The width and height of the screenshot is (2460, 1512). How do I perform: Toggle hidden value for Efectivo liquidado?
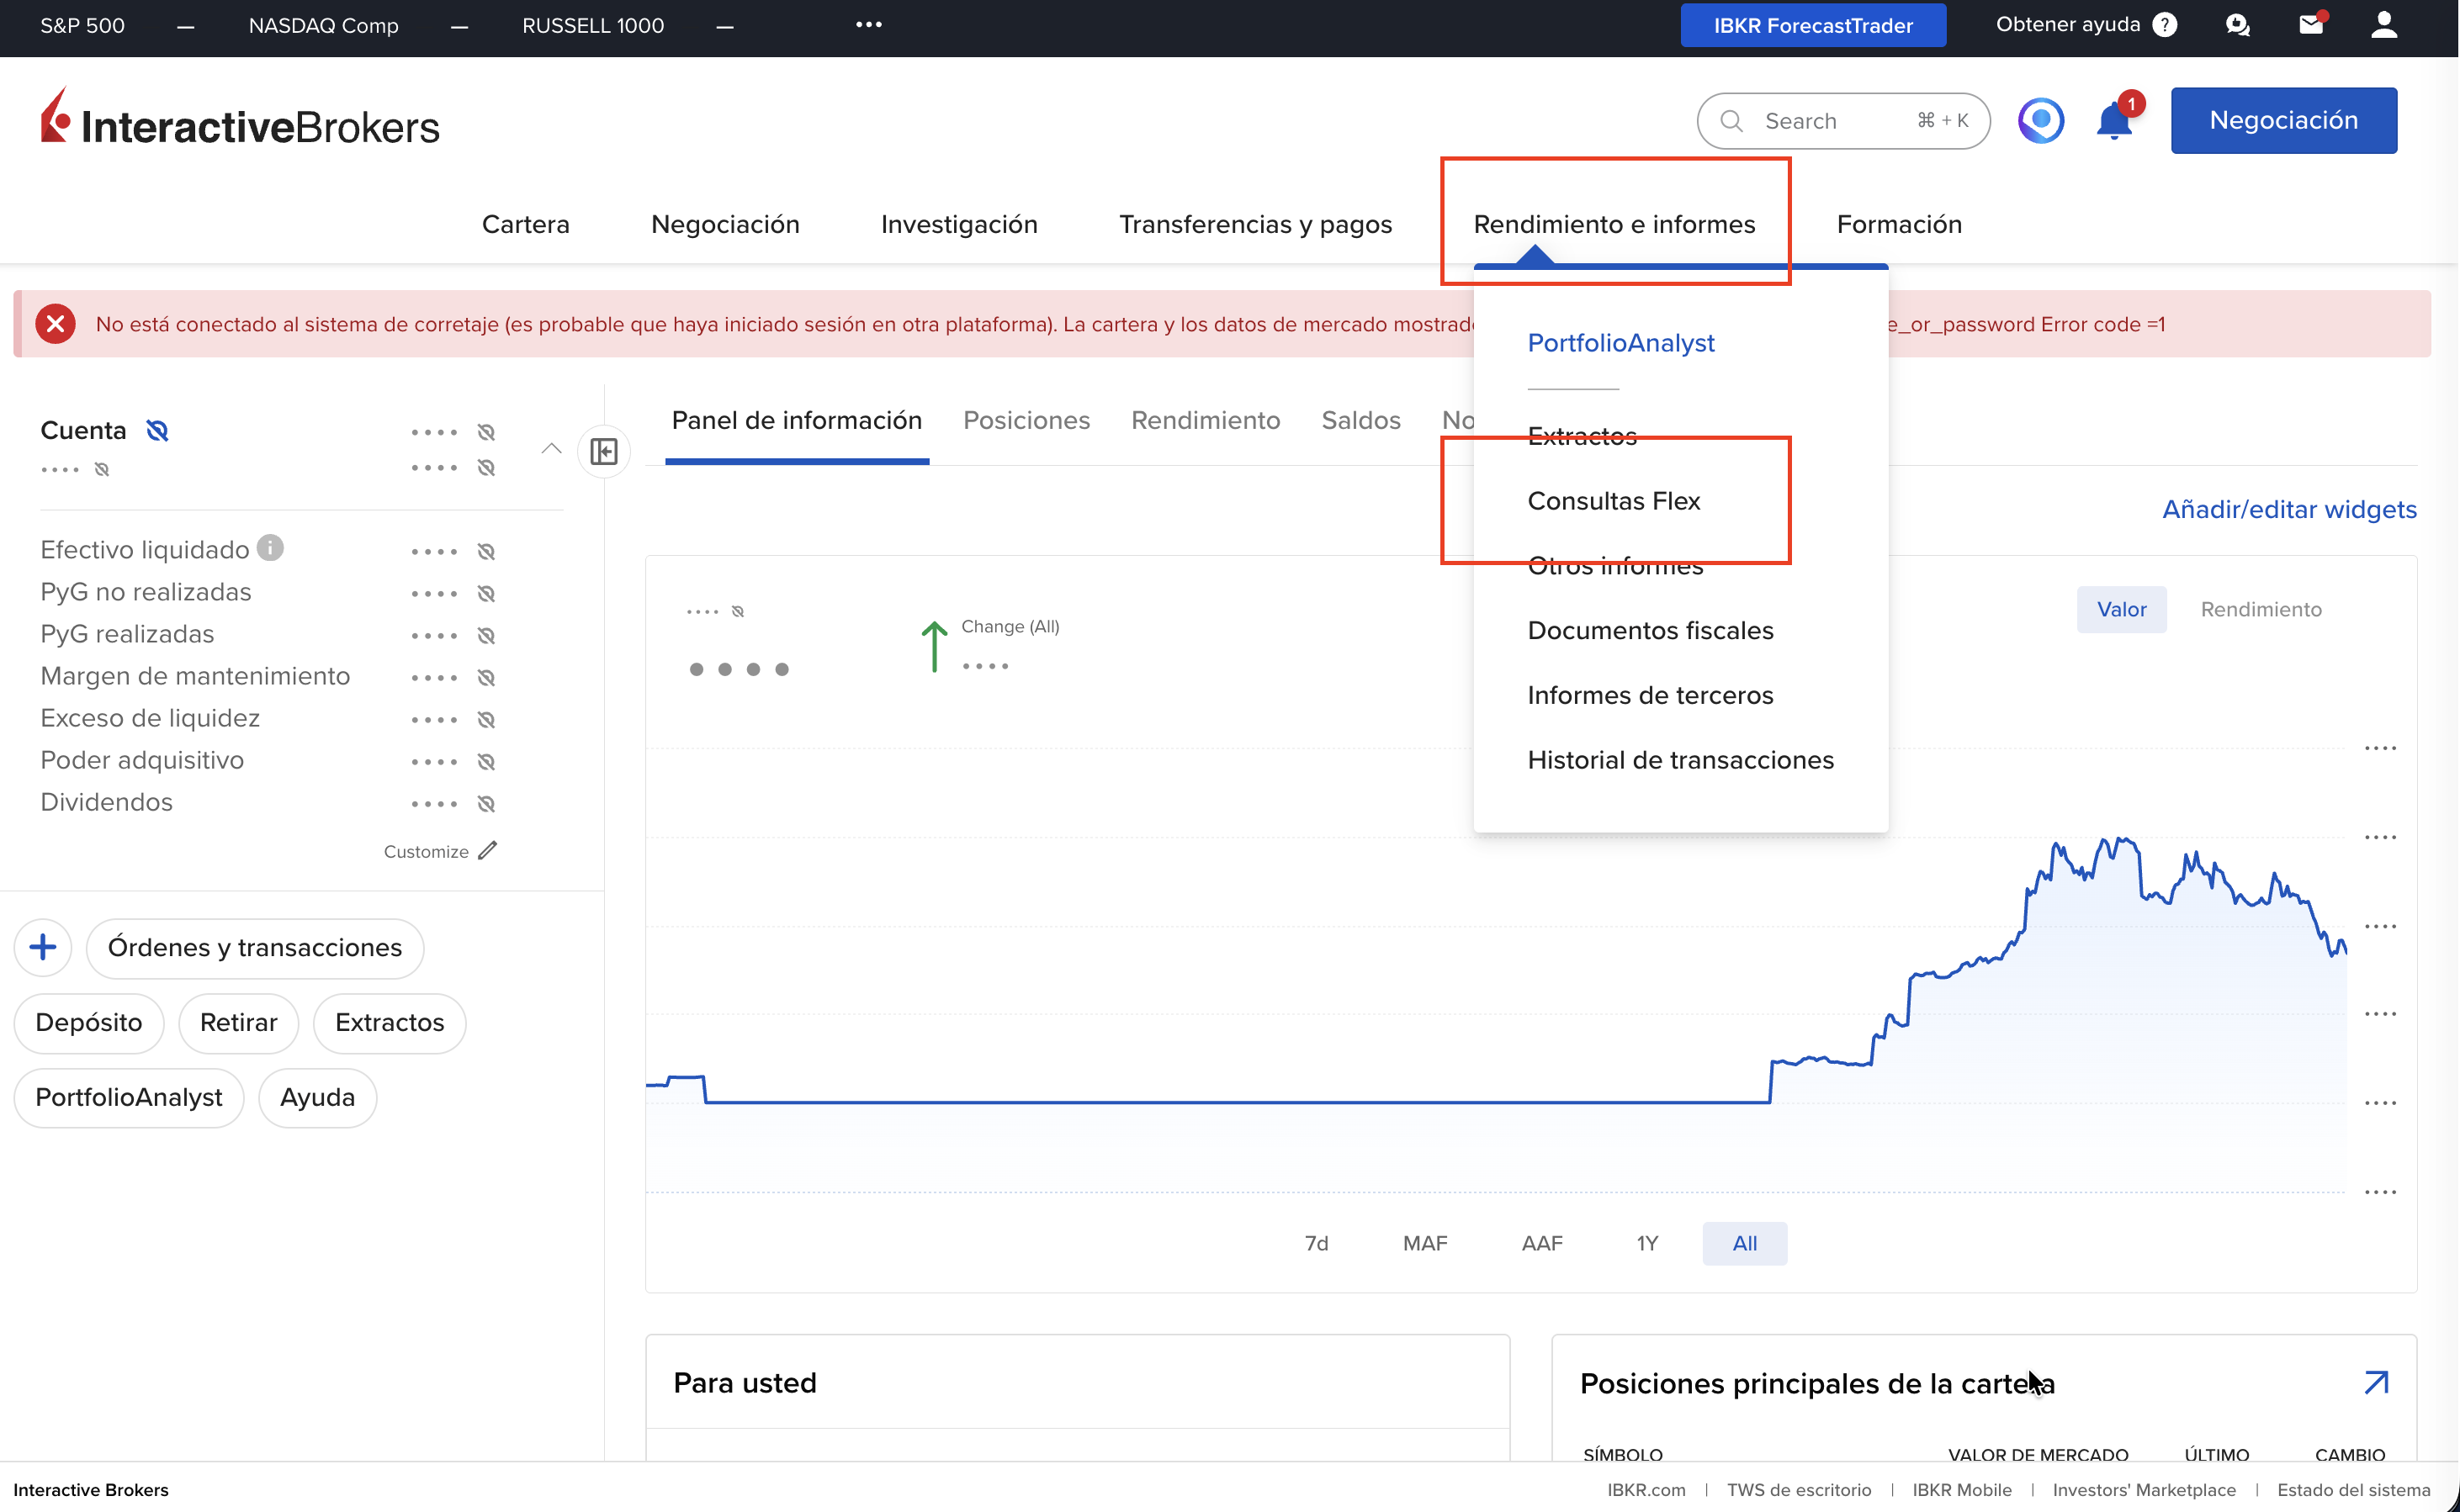point(486,551)
